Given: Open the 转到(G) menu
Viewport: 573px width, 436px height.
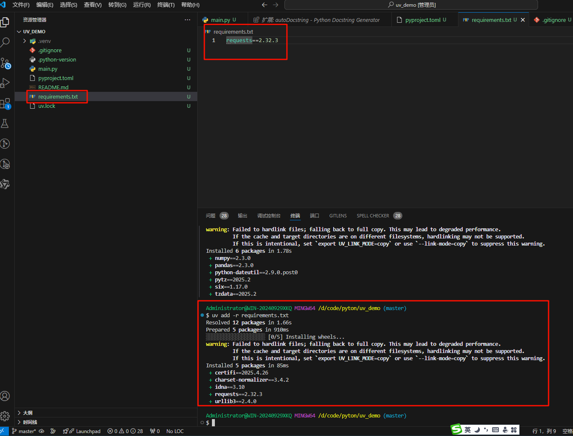Looking at the screenshot, I should pyautogui.click(x=117, y=5).
